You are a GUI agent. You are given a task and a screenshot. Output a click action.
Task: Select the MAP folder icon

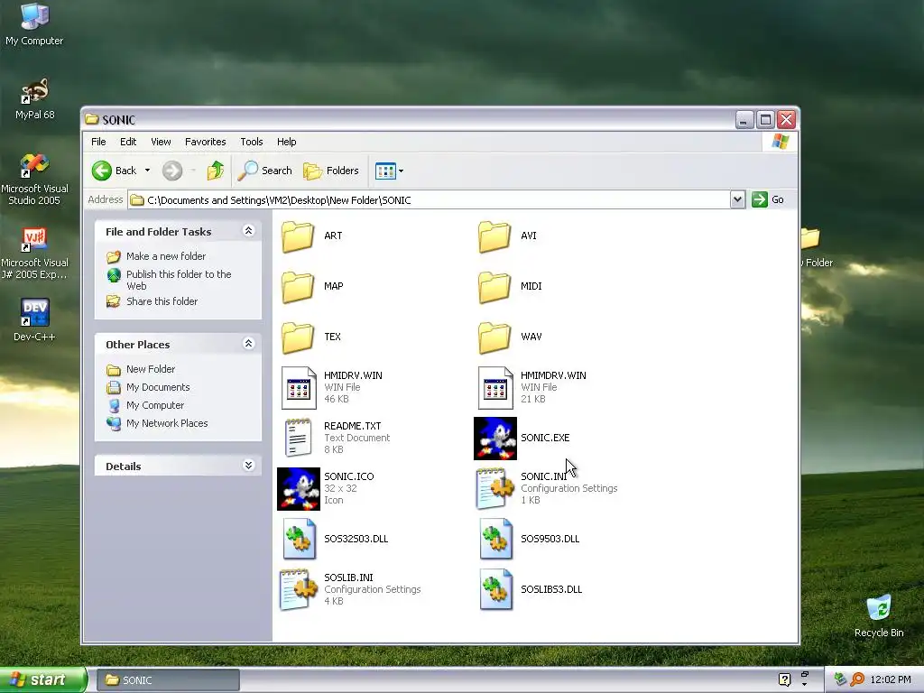click(x=298, y=287)
